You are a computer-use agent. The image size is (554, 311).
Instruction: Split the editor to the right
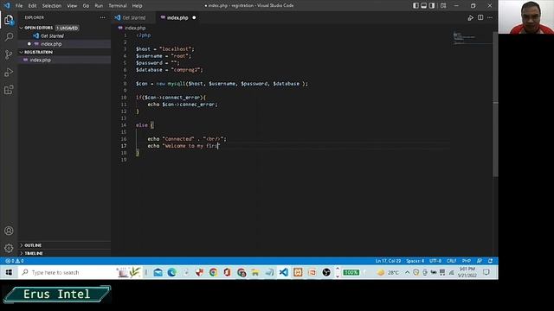click(x=480, y=17)
